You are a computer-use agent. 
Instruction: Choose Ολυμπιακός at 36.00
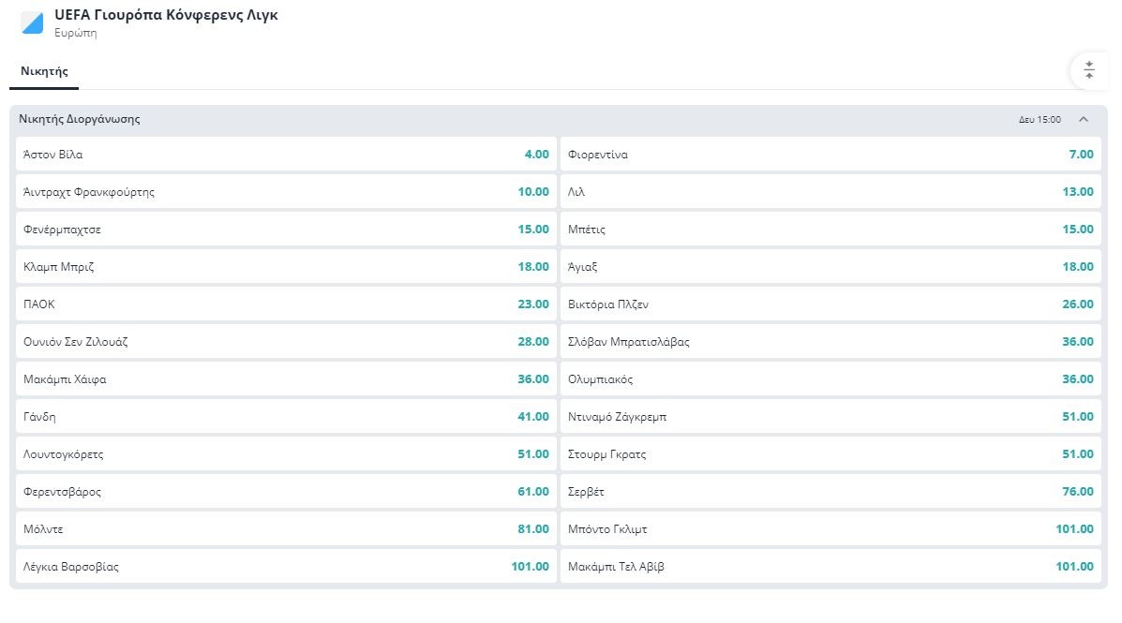[x=830, y=379]
